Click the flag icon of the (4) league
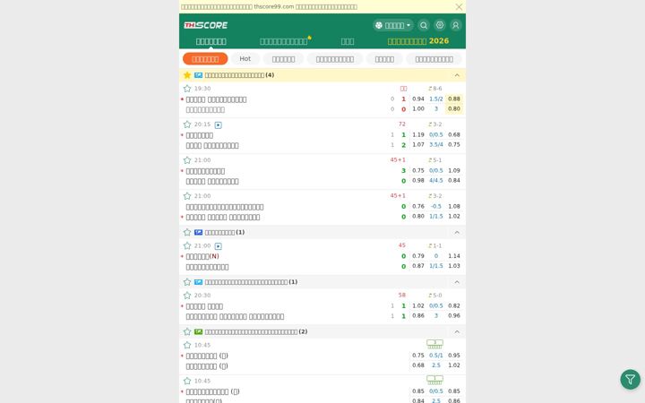645x403 pixels. 198,75
